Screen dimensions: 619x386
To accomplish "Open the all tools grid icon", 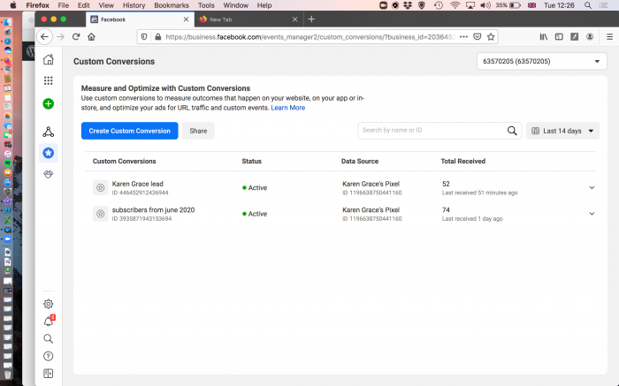I will click(48, 81).
